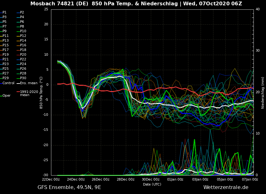Click the 03Jan 00z date tick label
266x194 pixels.
pyautogui.click(x=200, y=180)
